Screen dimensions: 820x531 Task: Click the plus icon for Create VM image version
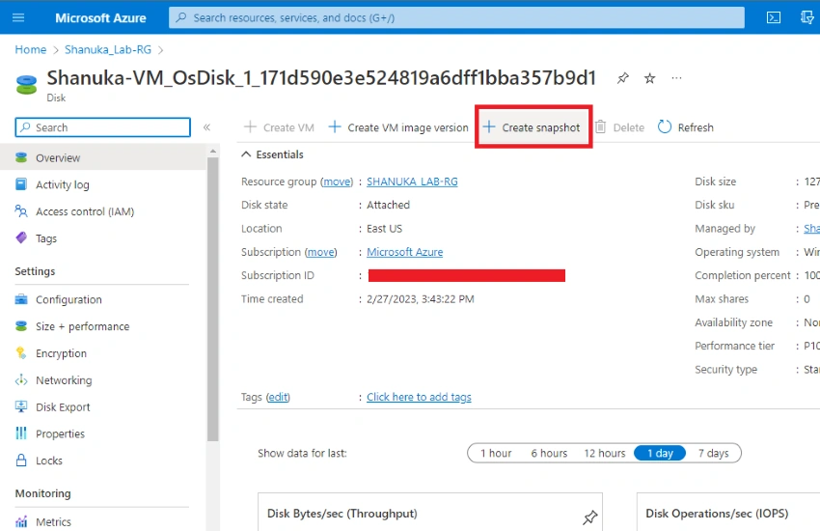pos(335,127)
